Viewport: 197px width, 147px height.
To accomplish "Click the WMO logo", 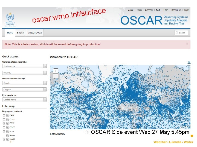I will (x=10, y=20).
